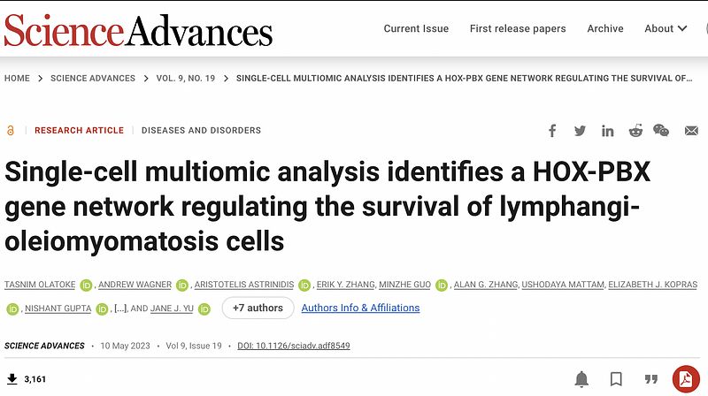The image size is (708, 396).
Task: Email this article using envelope icon
Action: coord(691,131)
